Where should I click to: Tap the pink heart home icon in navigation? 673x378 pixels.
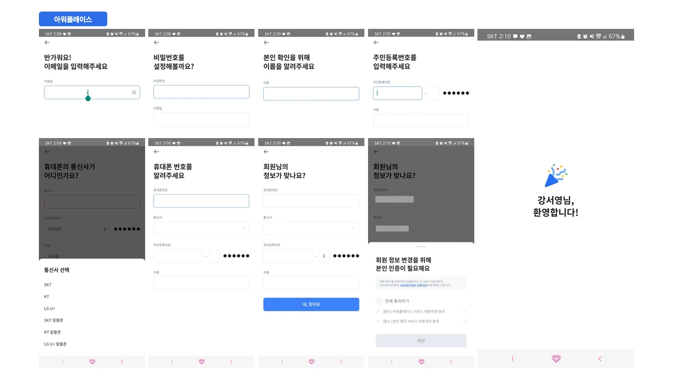[92, 362]
